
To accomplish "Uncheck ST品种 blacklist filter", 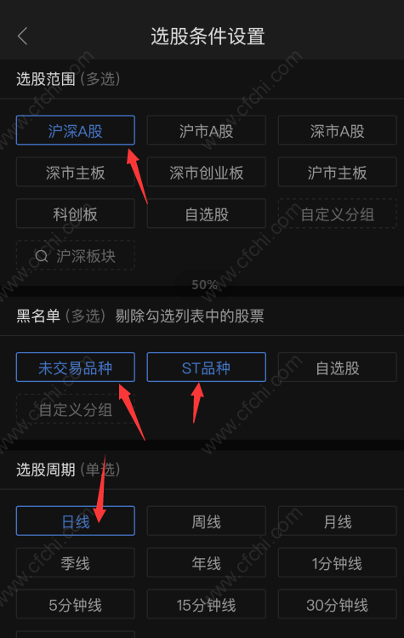I will pos(207,367).
